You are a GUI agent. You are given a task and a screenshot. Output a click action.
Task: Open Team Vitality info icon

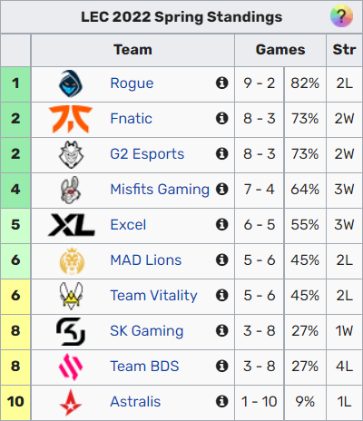click(x=221, y=295)
